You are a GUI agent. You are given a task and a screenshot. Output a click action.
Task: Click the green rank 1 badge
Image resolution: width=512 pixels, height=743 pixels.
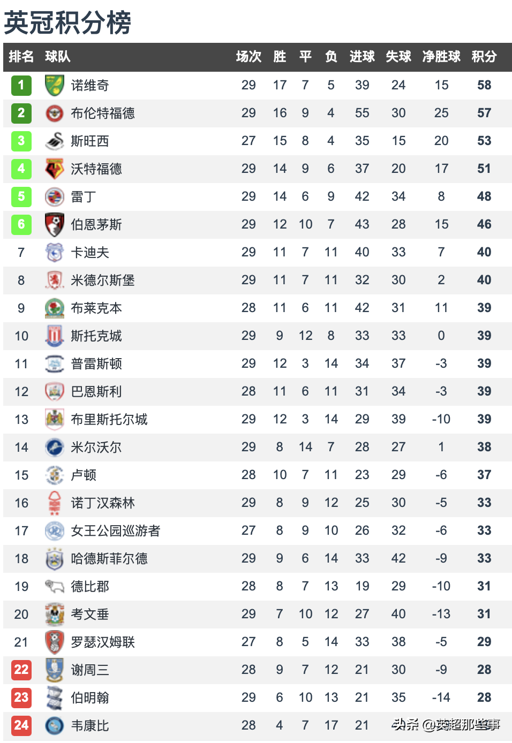[x=21, y=85]
